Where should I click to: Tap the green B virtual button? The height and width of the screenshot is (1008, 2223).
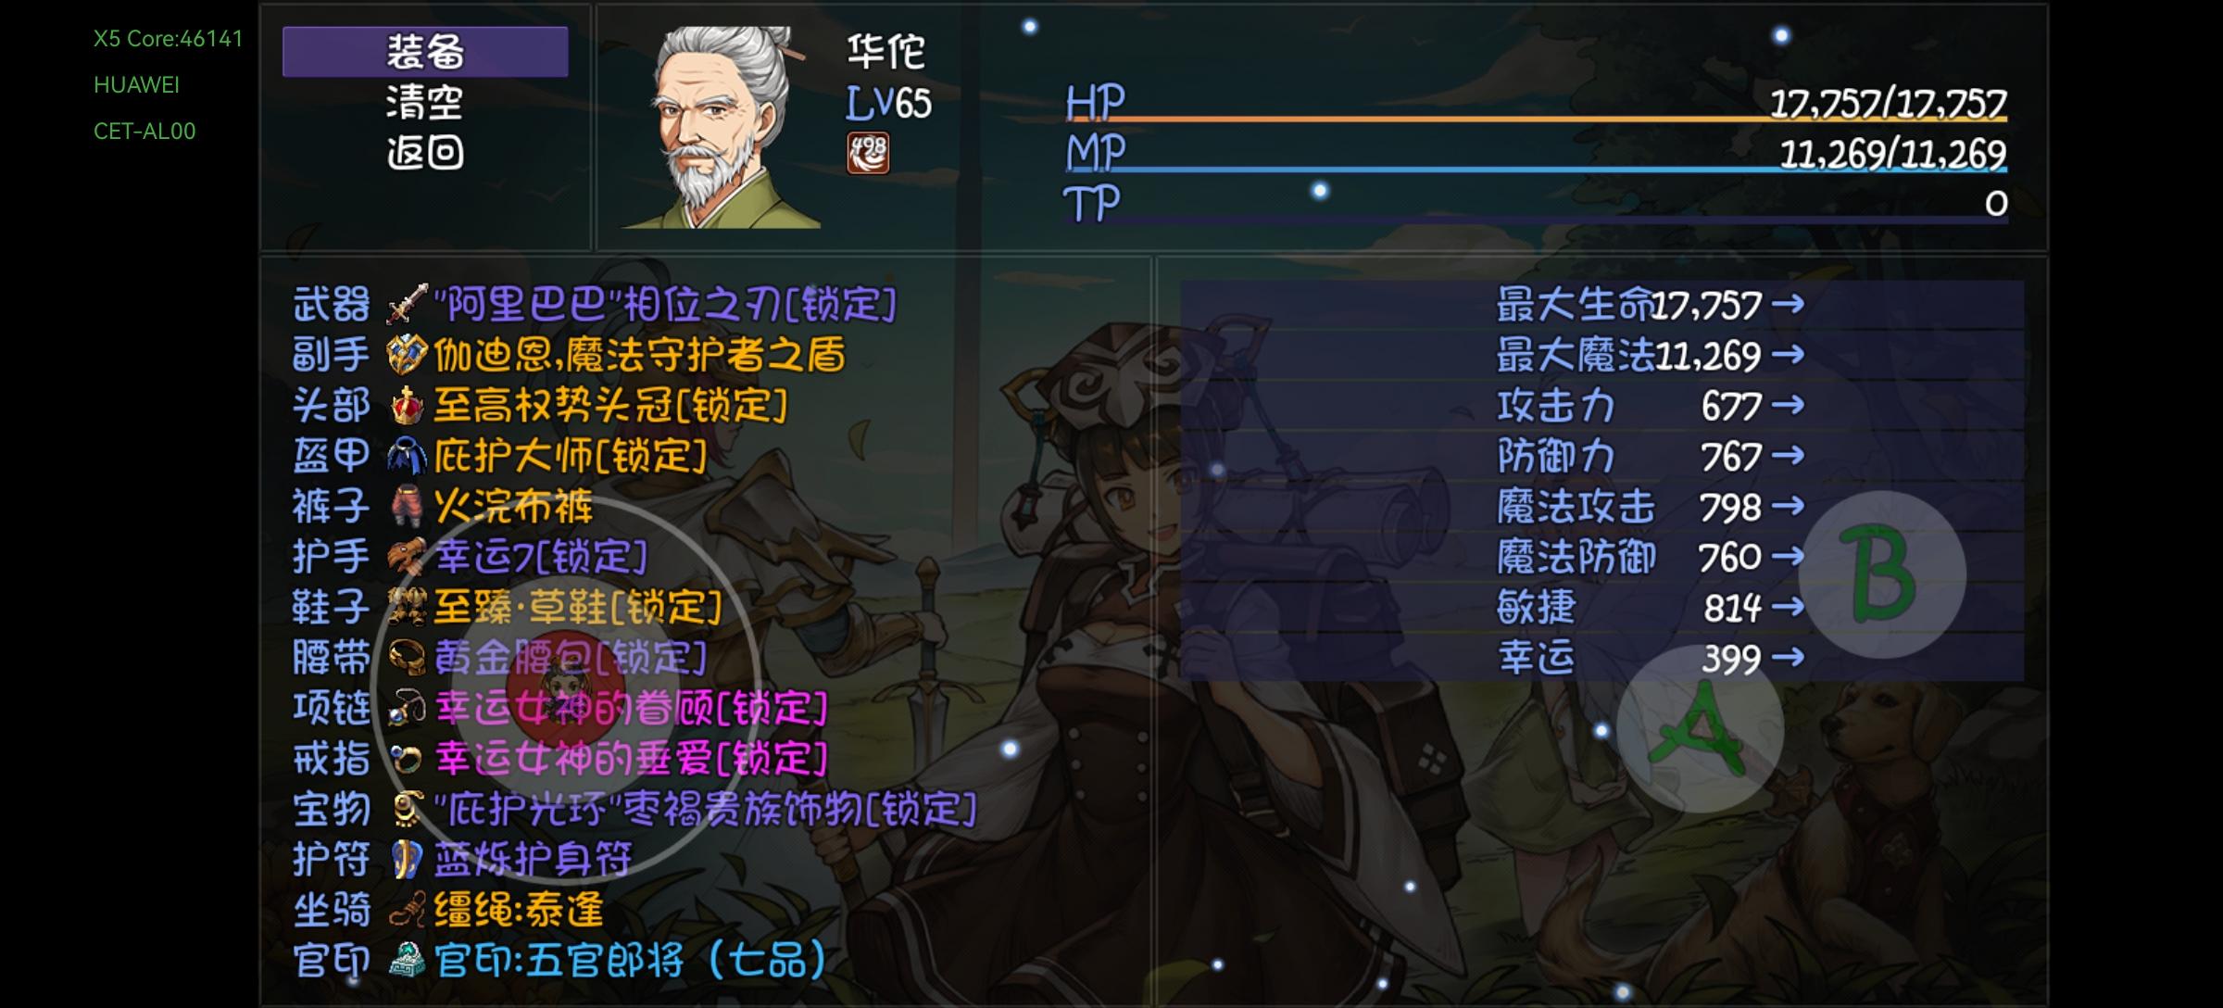click(x=1882, y=574)
